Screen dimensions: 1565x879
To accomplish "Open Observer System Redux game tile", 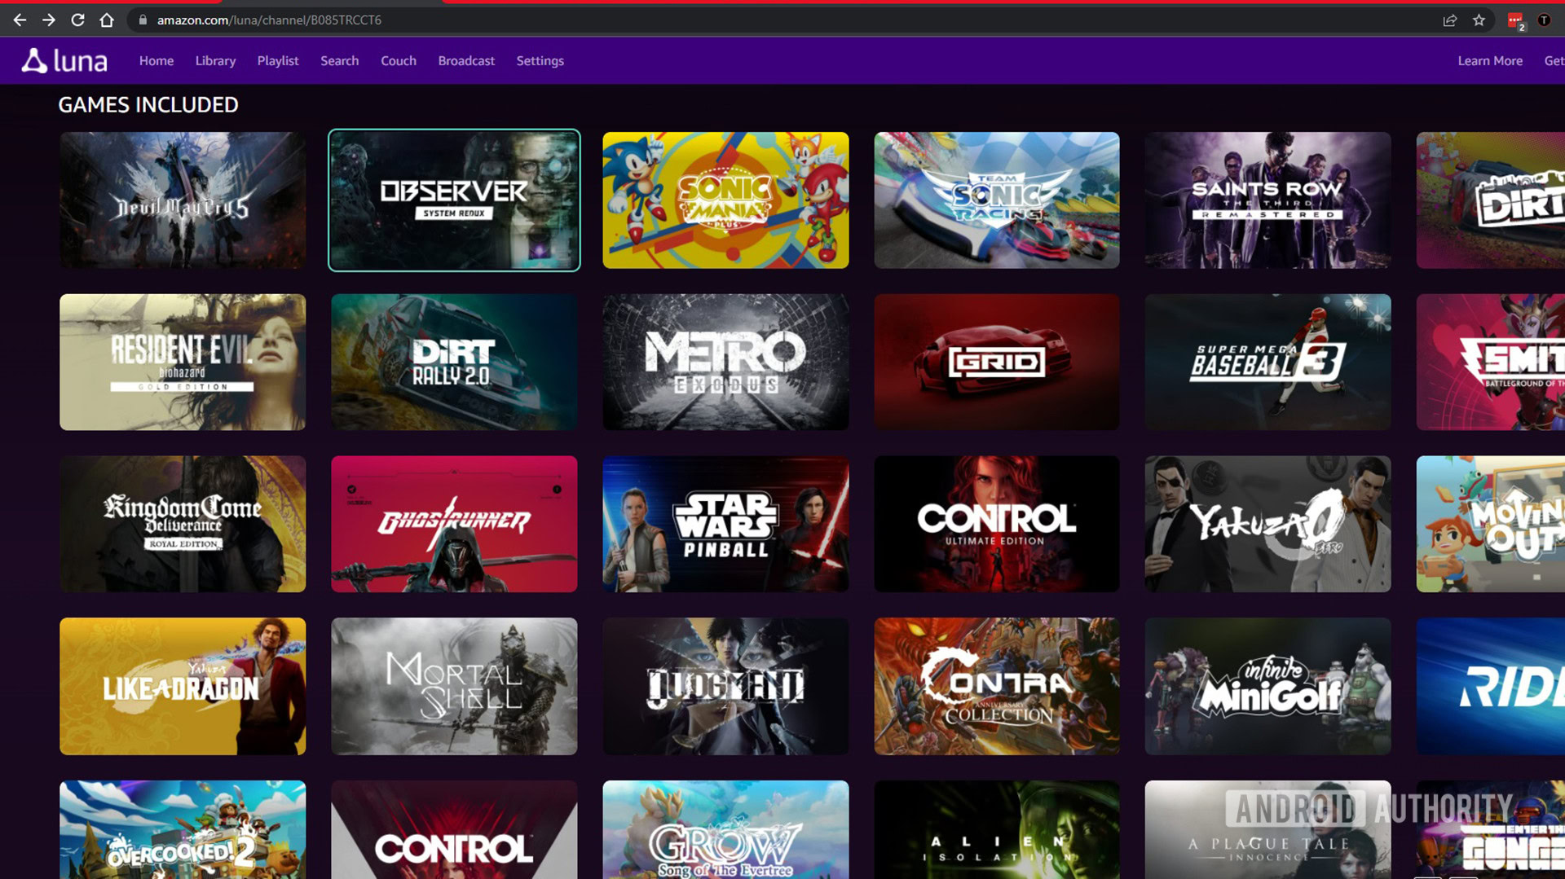I will point(454,200).
